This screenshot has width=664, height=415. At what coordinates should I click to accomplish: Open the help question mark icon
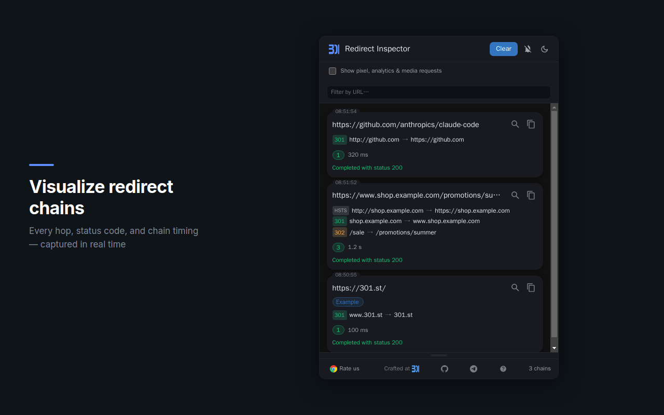coord(503,369)
